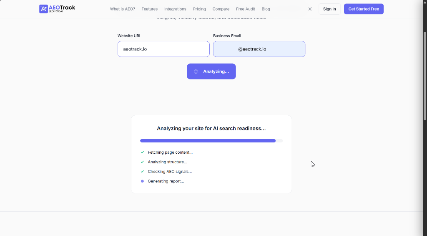Go to the Integrations page
The height and width of the screenshot is (236, 427).
[175, 9]
